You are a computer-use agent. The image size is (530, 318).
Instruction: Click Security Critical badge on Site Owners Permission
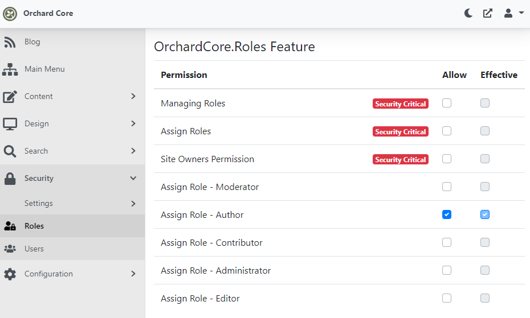tap(401, 159)
